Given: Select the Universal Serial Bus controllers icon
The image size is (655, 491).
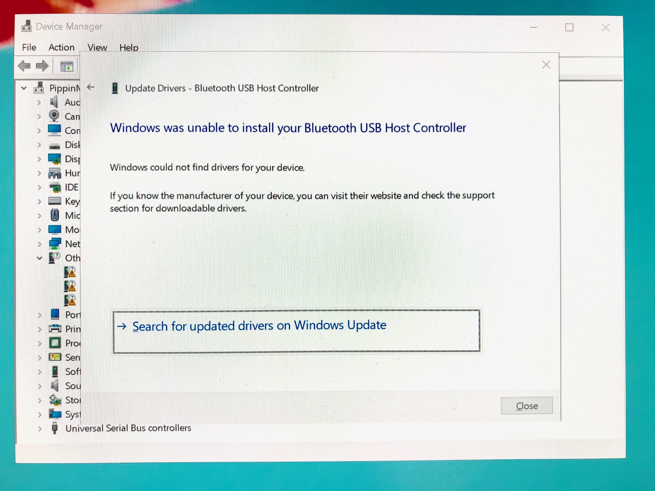Looking at the screenshot, I should click(54, 428).
